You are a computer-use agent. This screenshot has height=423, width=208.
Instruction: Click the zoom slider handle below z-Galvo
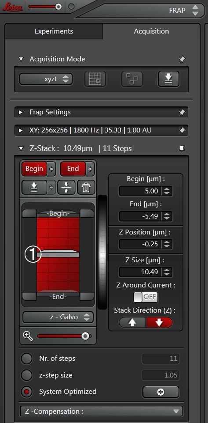tap(85, 336)
